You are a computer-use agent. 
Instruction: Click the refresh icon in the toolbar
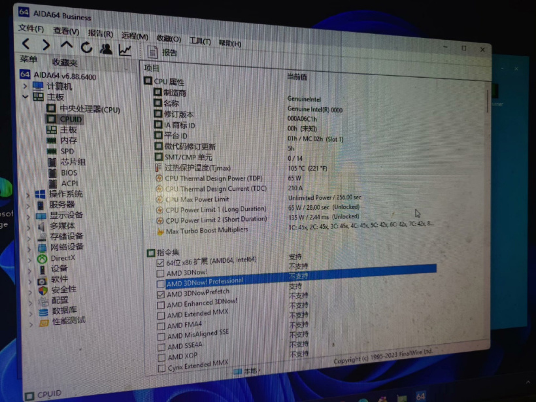pos(86,46)
